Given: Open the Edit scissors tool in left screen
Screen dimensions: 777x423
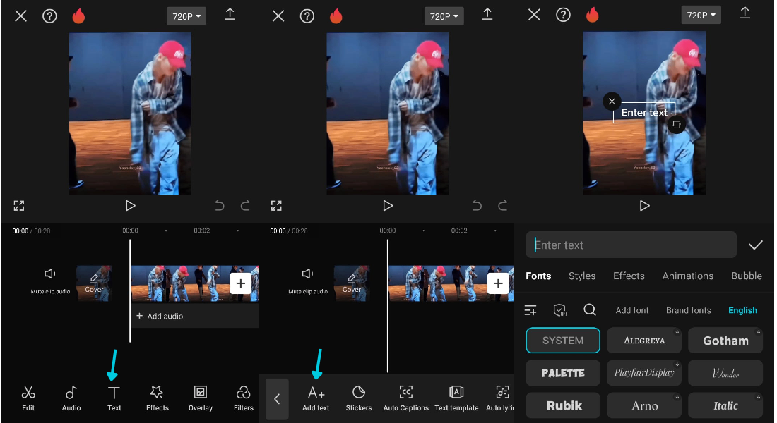Looking at the screenshot, I should (28, 398).
